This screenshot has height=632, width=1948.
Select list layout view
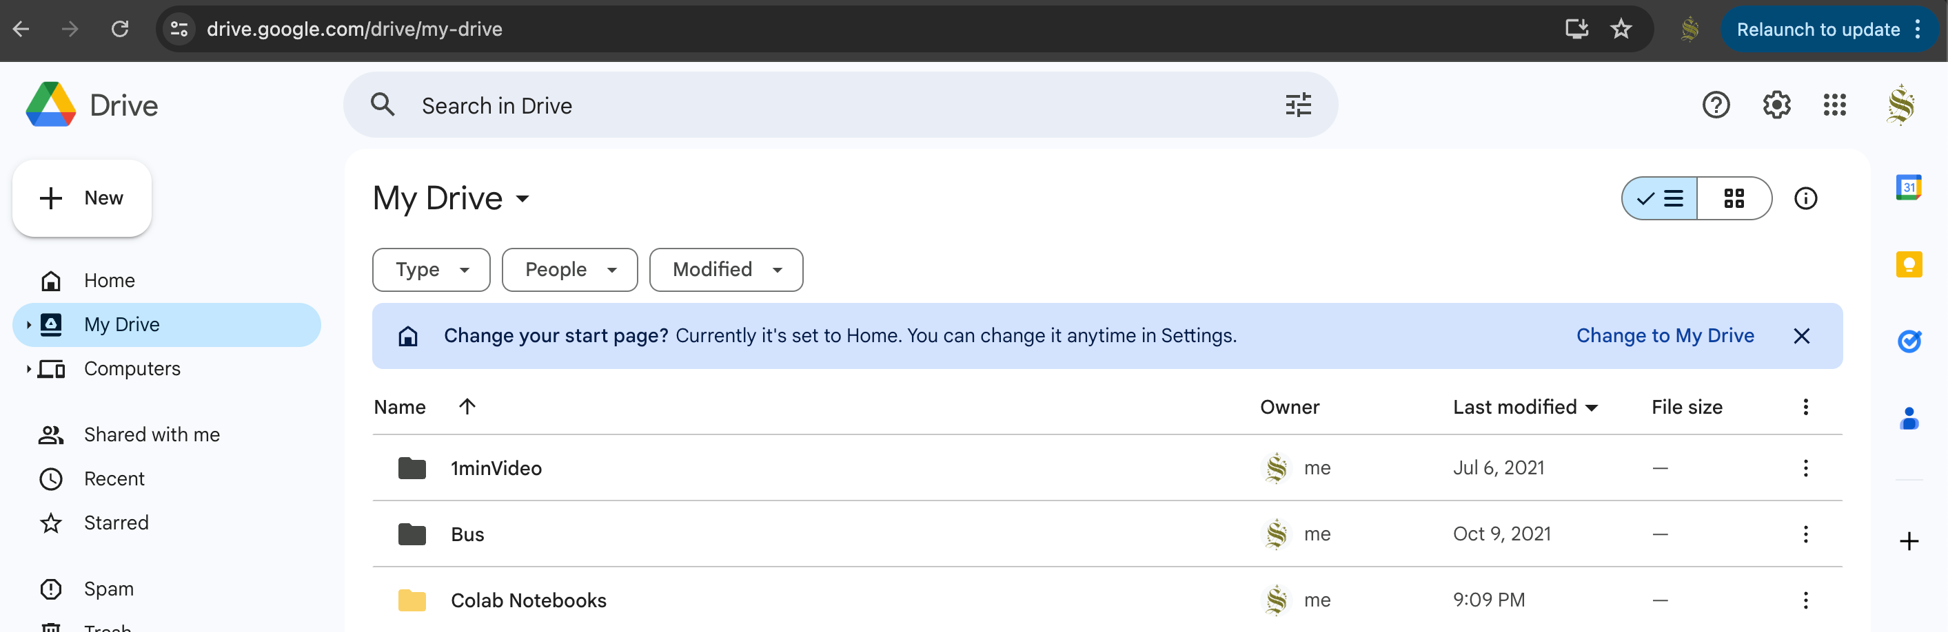click(x=1660, y=198)
